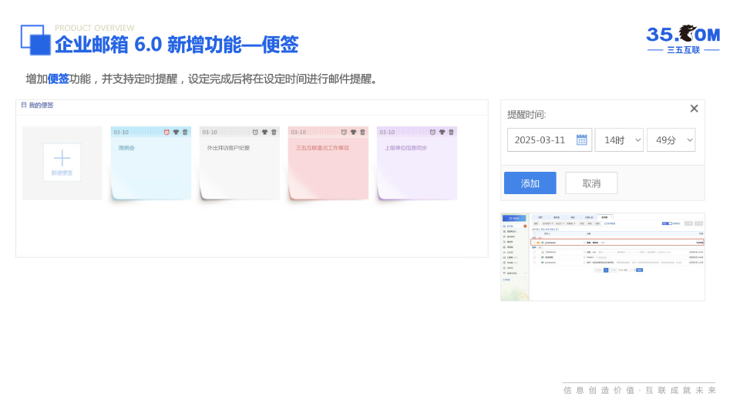Click the shirt skin icon on 外出拜访客户纪要 note
Screen dimensions: 740x416
(264, 132)
